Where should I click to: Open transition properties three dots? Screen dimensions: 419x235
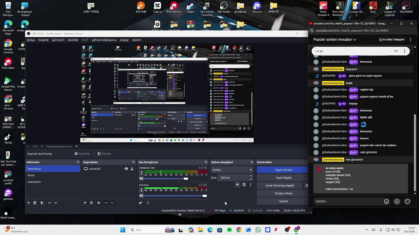[250, 185]
